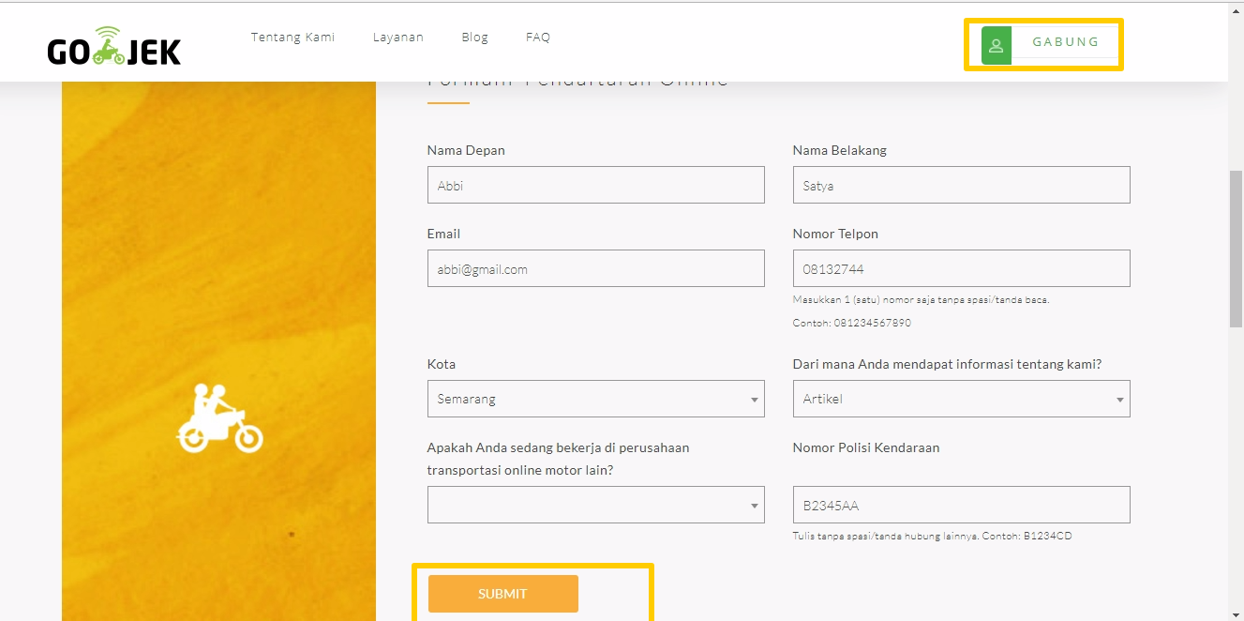Click the Nomor Polisi Kendaraan field showing B2345AA
Screen dimensions: 1244x621
(960, 505)
